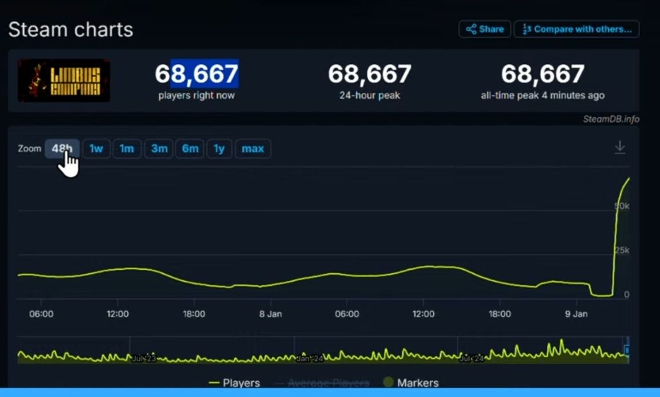Set chart zoom to 1m
The height and width of the screenshot is (397, 660).
pyautogui.click(x=127, y=148)
